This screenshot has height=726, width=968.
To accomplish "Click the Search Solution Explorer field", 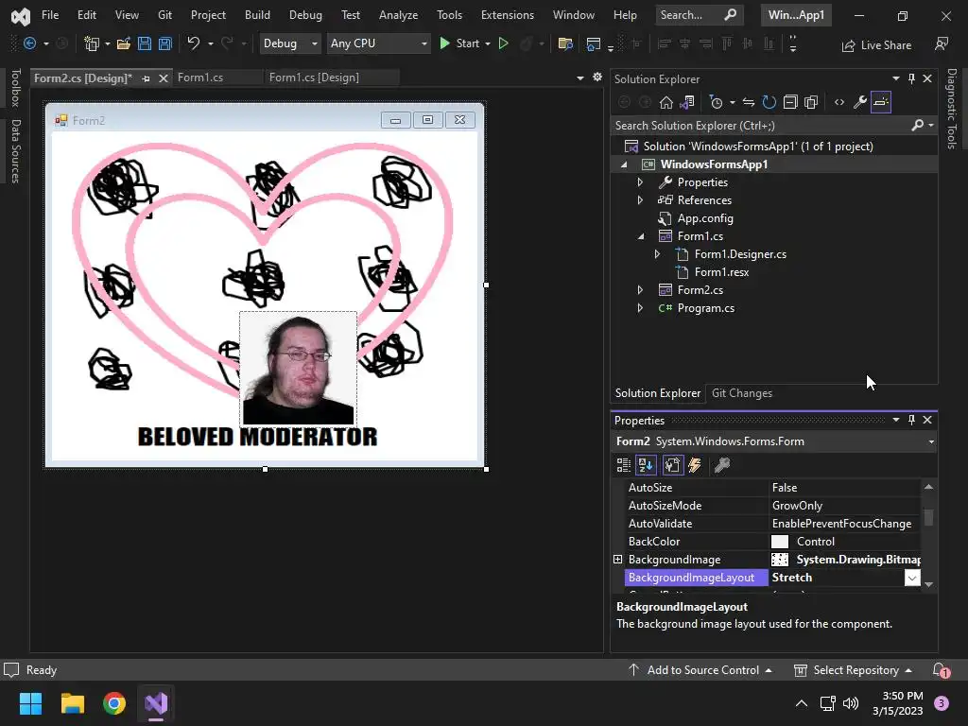I will [761, 126].
